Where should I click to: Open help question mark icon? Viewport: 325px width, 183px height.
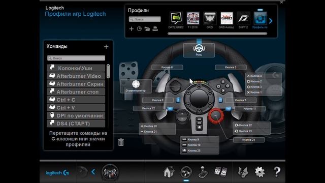click(277, 172)
